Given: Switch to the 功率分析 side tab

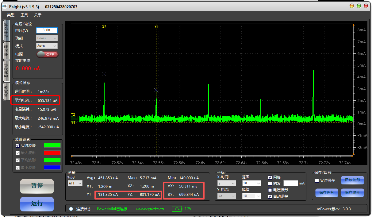Looking at the screenshot, I should [6, 31].
